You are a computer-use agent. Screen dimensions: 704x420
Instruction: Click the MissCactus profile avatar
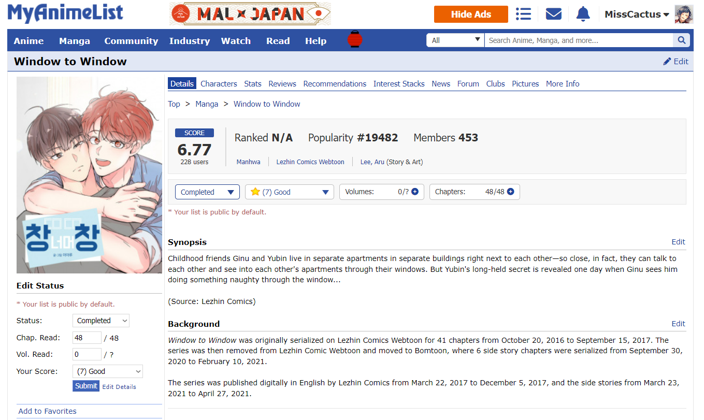click(684, 14)
